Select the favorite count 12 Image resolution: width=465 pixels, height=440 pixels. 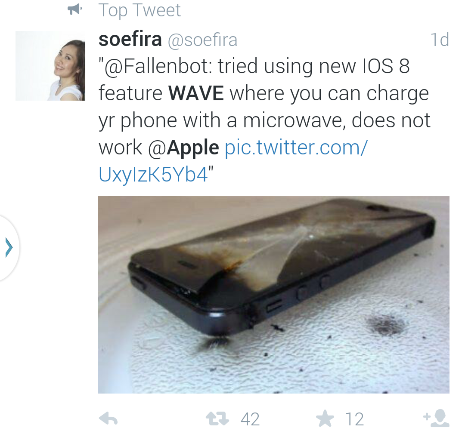click(x=353, y=418)
